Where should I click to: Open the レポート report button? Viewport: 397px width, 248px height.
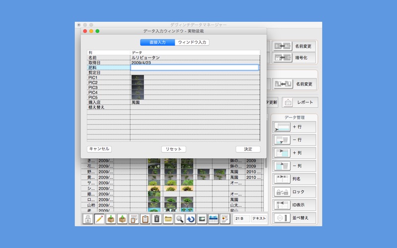300,102
